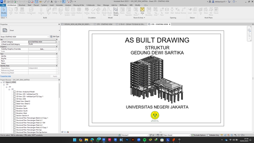Open the Model Group tool
254x143 pixels.
tap(116, 11)
